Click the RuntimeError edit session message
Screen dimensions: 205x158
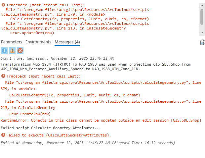tap(101, 120)
